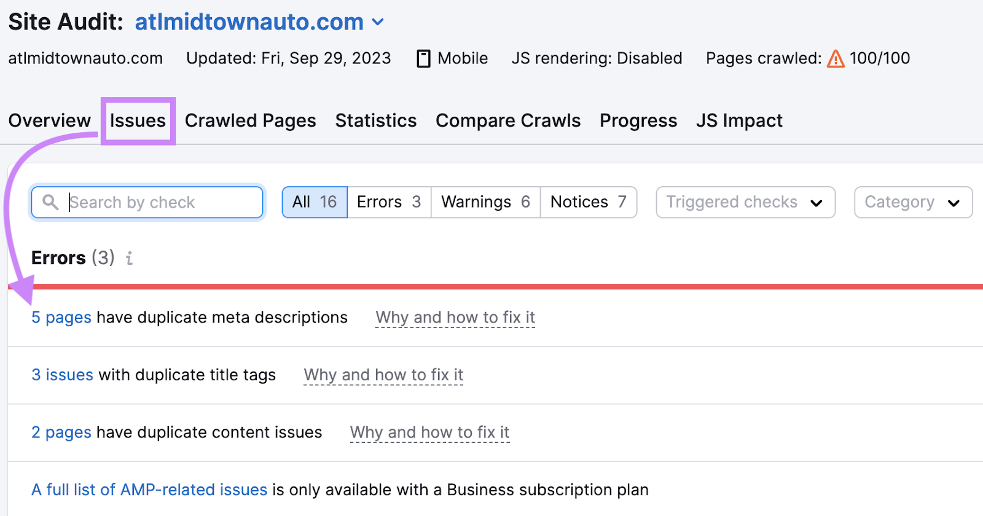Open full list of AMP-related issues

click(x=149, y=490)
